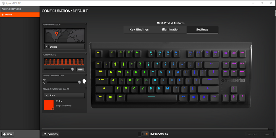Open the Static color mode dropdown
The height and width of the screenshot is (138, 276).
[64, 95]
